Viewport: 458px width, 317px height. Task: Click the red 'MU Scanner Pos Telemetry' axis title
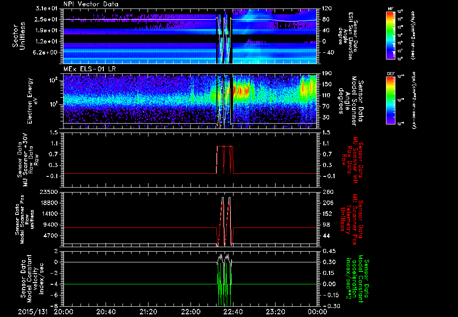pos(351,219)
